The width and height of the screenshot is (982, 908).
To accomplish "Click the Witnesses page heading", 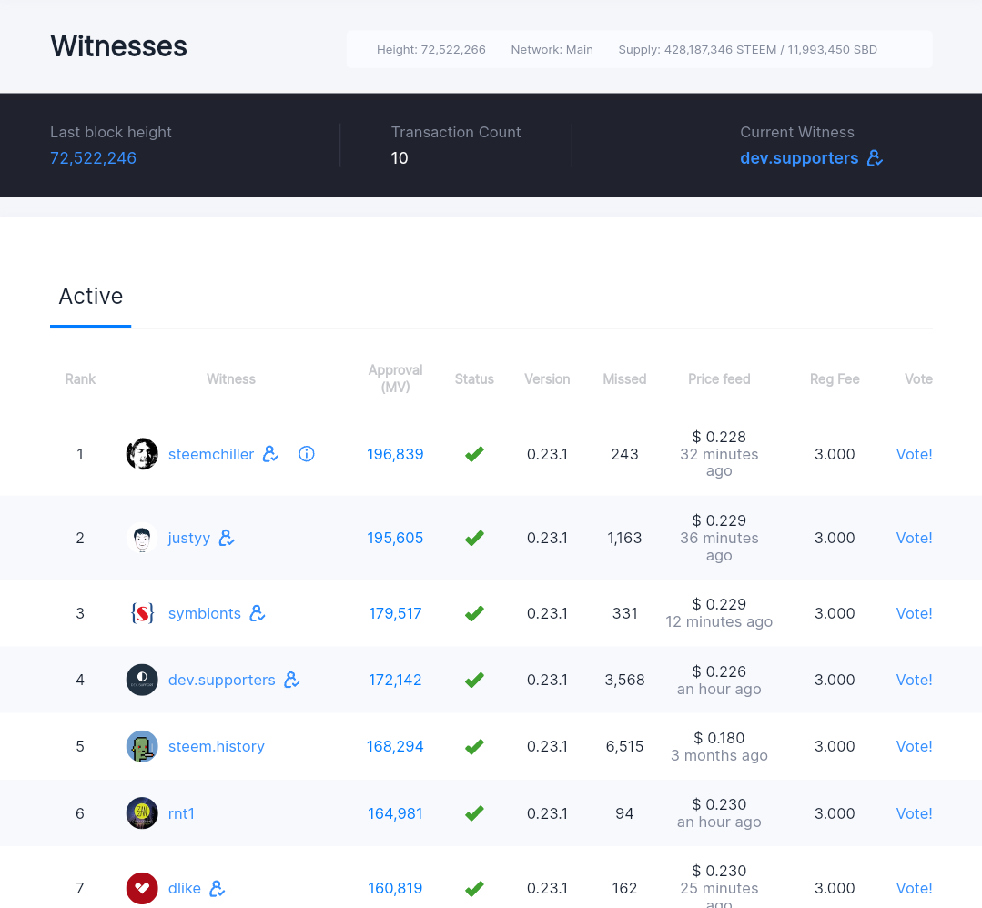I will (118, 46).
